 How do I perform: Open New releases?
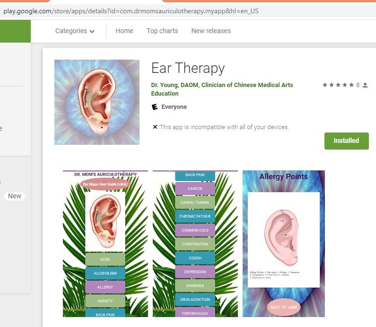coord(211,31)
